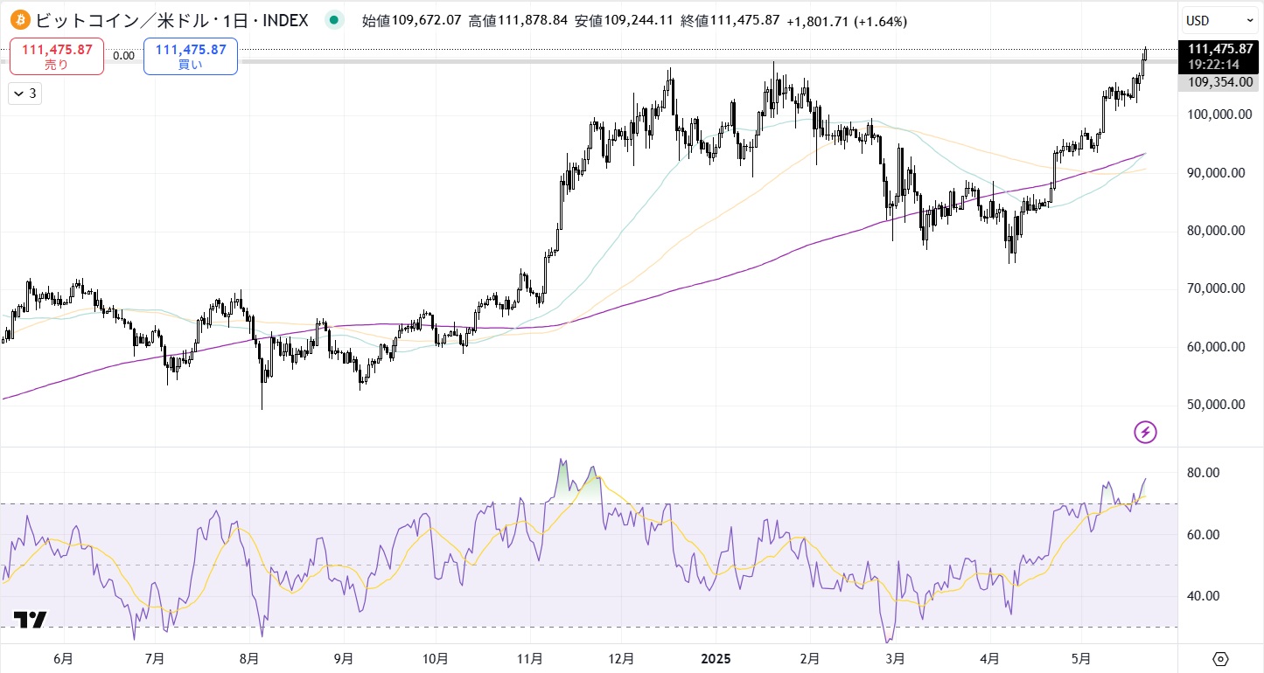Click the green market status dot
1264x673 pixels.
pyautogui.click(x=332, y=19)
